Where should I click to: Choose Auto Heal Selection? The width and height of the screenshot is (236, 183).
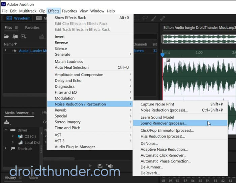[x=90, y=67]
